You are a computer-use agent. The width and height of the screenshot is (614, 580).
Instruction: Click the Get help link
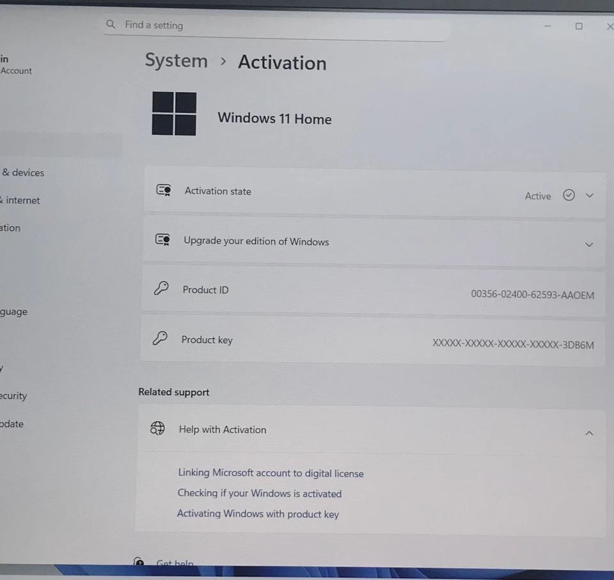coord(175,562)
